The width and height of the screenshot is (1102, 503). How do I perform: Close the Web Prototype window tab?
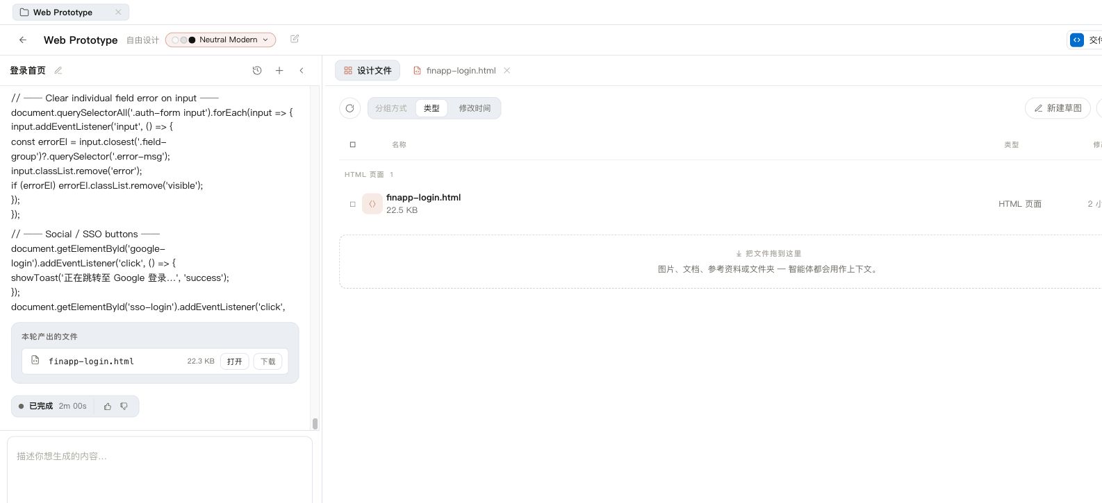point(118,12)
